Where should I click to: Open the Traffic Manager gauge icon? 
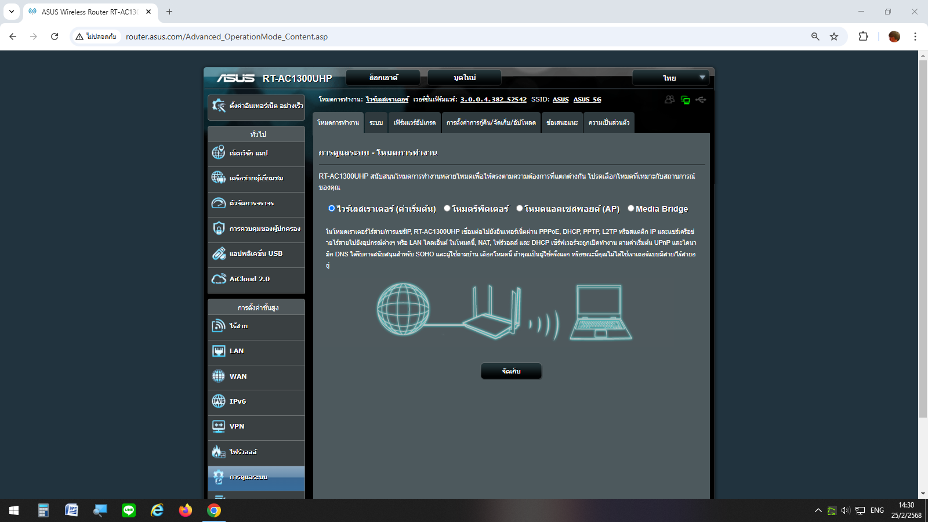click(x=219, y=203)
